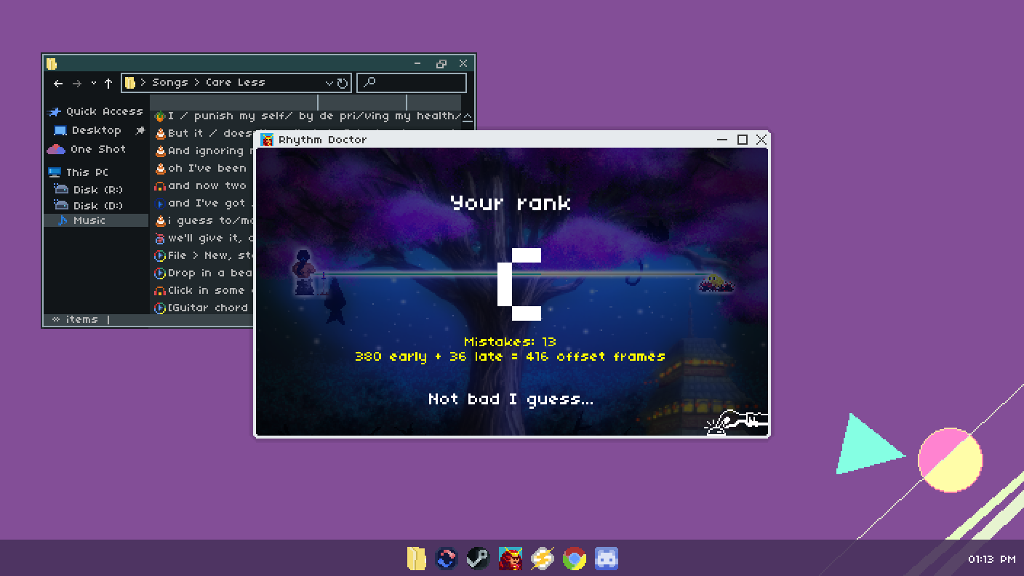Click the scrollbar up arrow in file list
The width and height of the screenshot is (1024, 576).
pos(468,116)
